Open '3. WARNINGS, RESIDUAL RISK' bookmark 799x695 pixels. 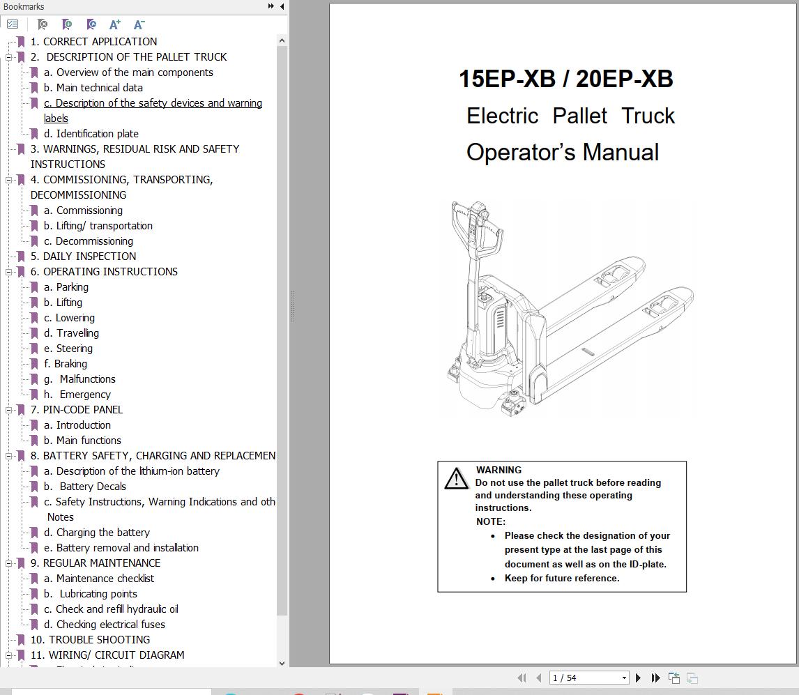(135, 156)
